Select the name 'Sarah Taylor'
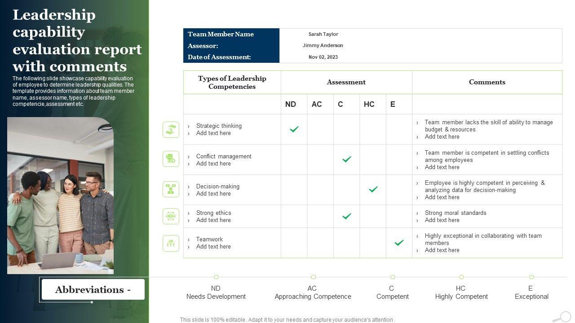The image size is (575, 323). pos(323,34)
